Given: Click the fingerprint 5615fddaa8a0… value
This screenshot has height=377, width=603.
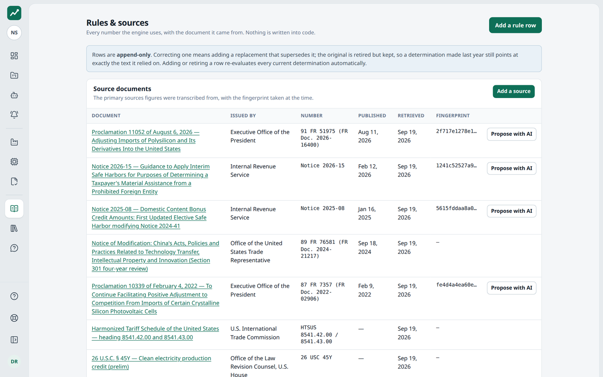Looking at the screenshot, I should coord(456,208).
